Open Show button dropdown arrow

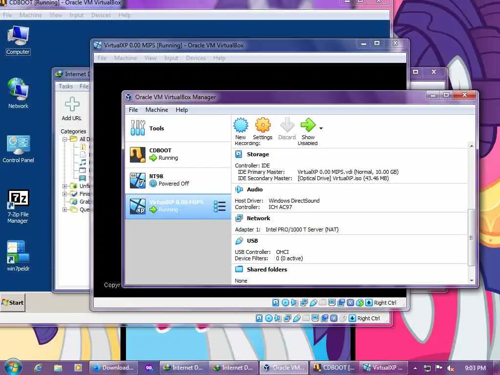[321, 128]
